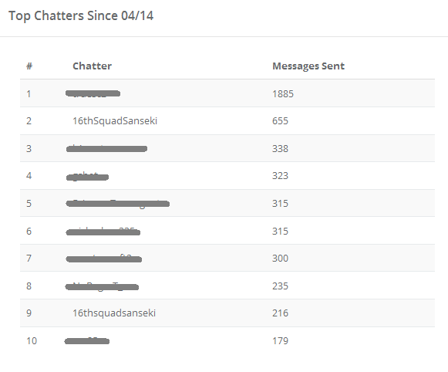
Task: Click the 1885 messages count
Action: click(x=283, y=94)
